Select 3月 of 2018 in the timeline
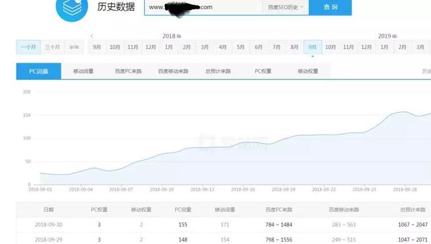The height and width of the screenshot is (244, 431). click(x=205, y=47)
